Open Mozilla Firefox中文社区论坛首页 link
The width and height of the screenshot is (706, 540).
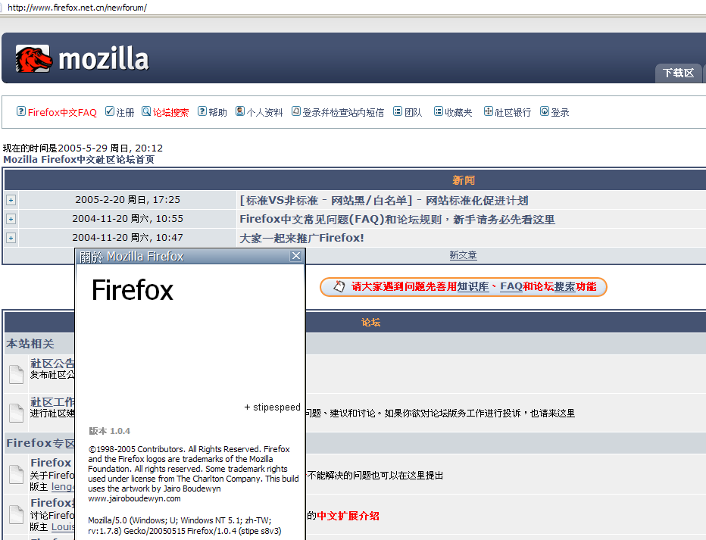click(x=79, y=159)
